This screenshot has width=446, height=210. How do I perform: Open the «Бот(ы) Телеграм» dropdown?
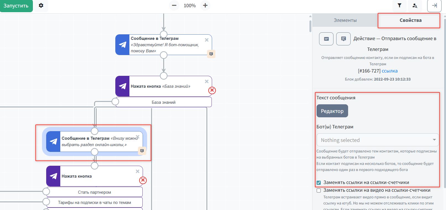(377, 140)
